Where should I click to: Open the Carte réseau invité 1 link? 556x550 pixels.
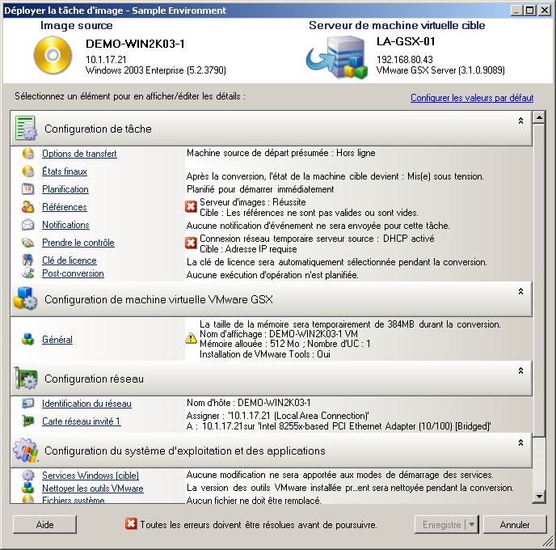[x=81, y=421]
